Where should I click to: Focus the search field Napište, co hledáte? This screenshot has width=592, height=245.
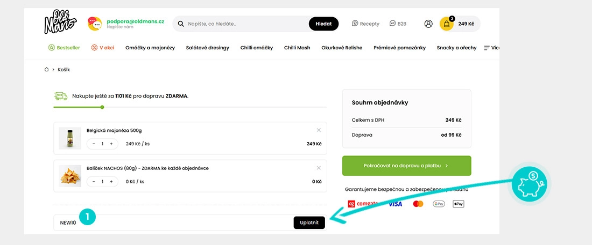click(245, 24)
